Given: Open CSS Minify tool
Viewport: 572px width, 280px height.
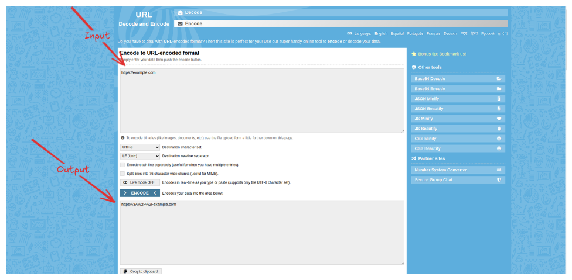Looking at the screenshot, I should click(458, 139).
